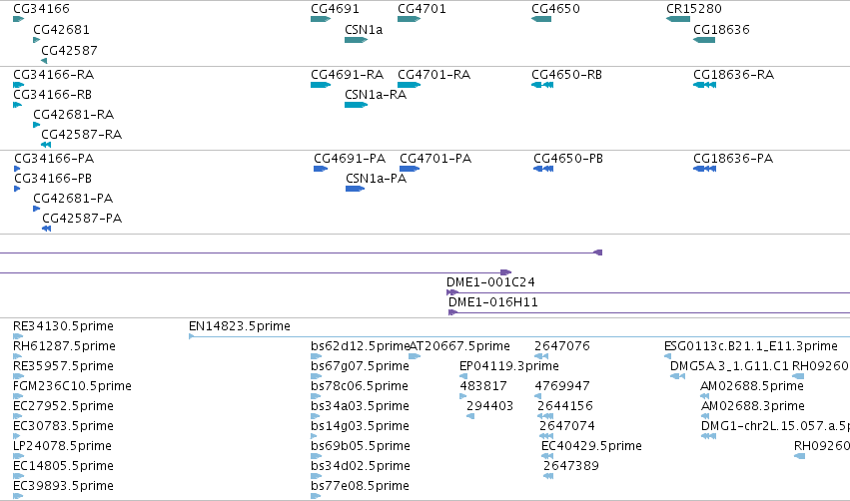The image size is (850, 501).
Task: Select the bs67g07.5prime EST label
Action: (360, 366)
